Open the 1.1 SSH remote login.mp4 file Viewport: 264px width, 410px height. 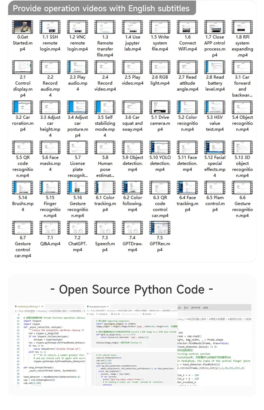50,27
